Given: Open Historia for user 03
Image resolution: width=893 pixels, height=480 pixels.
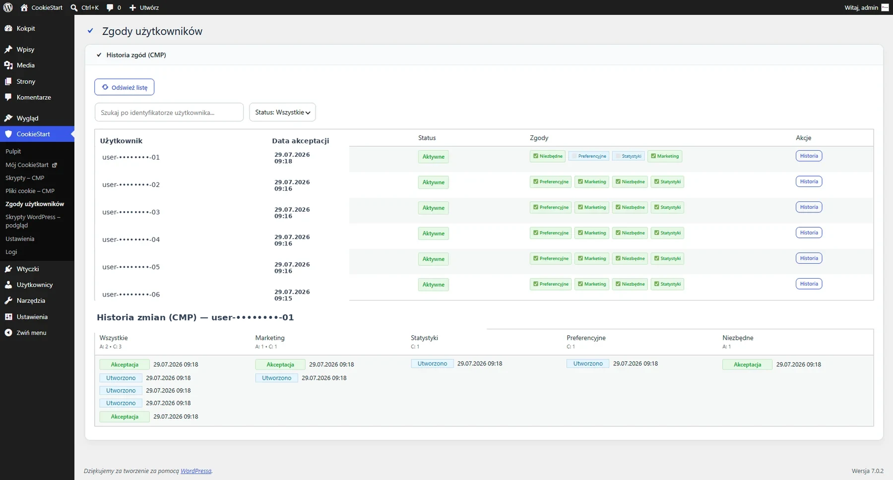Looking at the screenshot, I should tap(809, 207).
